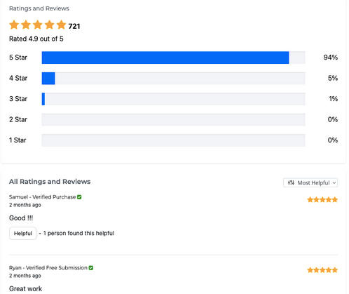349x294 pixels.
Task: Select the 3 Star rating bar
Action: coord(173,99)
